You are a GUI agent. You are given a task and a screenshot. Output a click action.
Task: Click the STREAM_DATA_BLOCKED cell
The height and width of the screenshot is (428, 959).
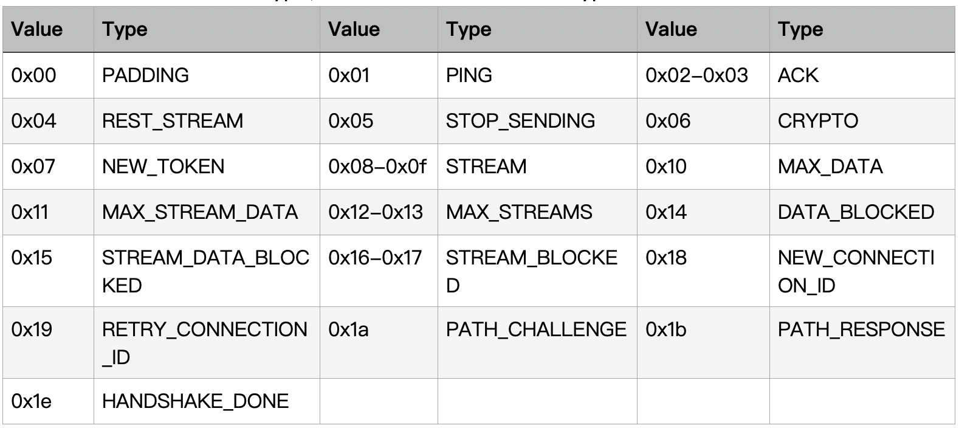pos(207,271)
